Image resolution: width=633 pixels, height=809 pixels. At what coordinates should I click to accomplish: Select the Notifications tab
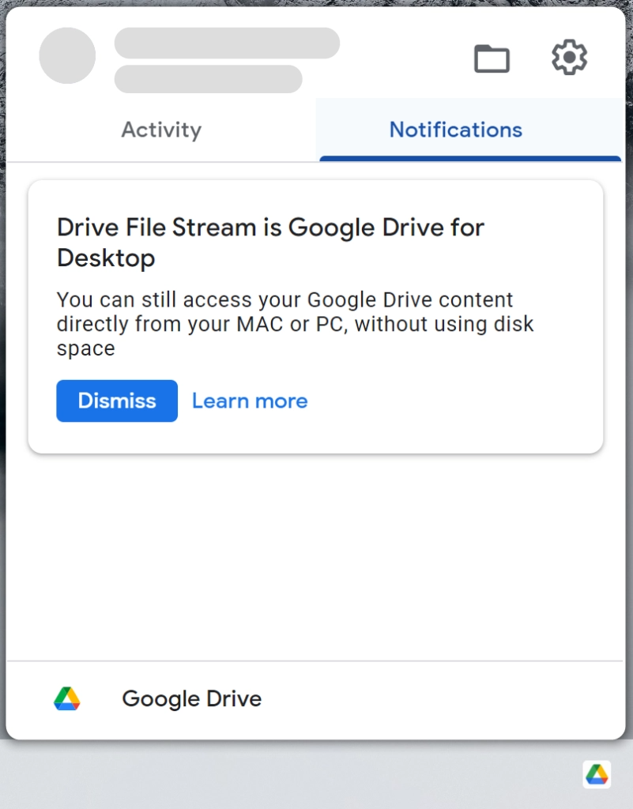[x=455, y=130]
